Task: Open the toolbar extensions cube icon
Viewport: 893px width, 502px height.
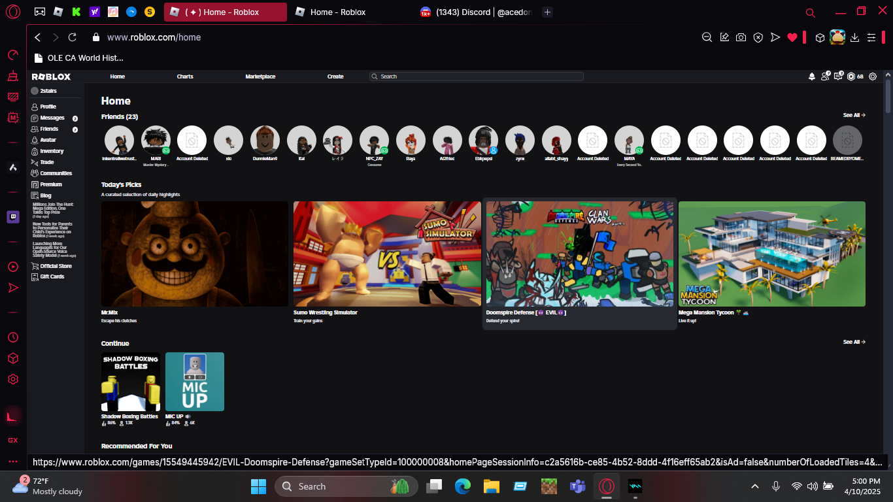Action: pos(820,37)
